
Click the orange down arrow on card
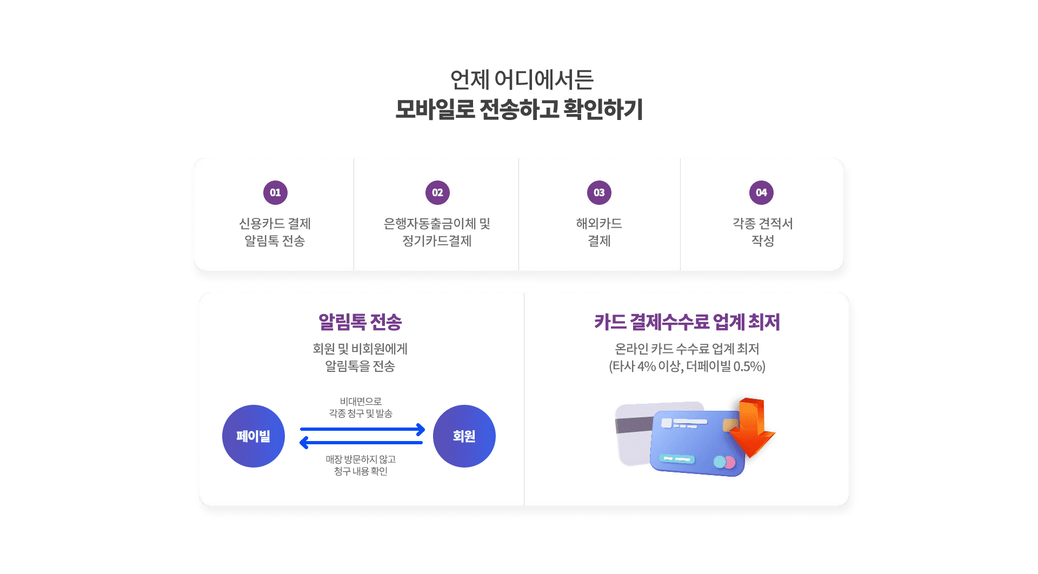click(x=754, y=427)
